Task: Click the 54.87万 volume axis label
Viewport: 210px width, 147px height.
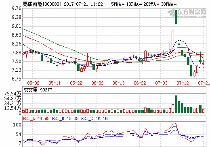Action: 13,99
